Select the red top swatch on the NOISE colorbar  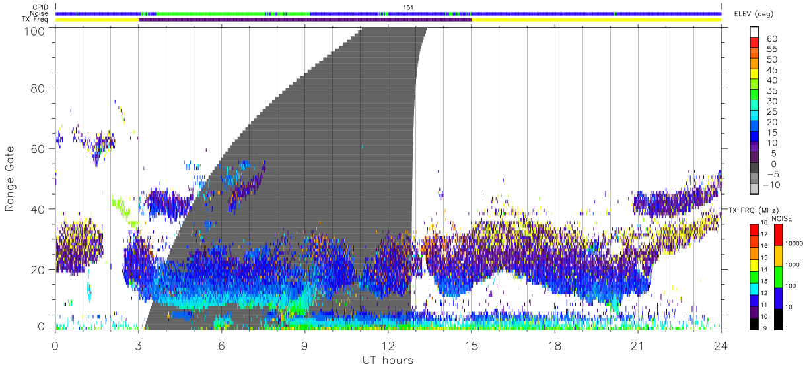click(x=778, y=234)
